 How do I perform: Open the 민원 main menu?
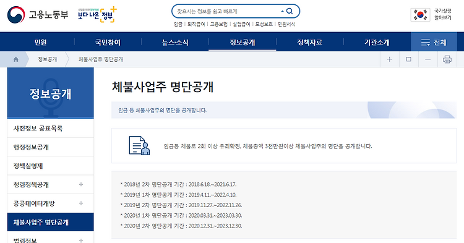coord(41,42)
